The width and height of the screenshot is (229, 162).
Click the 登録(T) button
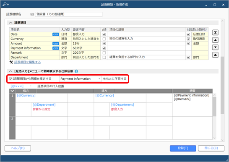183,148
